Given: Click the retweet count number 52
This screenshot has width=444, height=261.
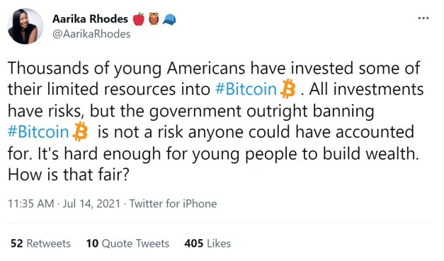Looking at the screenshot, I should [x=17, y=243].
